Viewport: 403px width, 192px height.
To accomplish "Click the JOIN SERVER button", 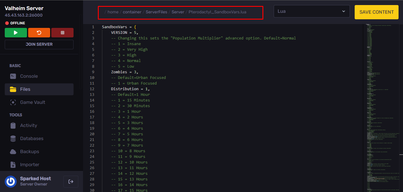I will coord(39,44).
